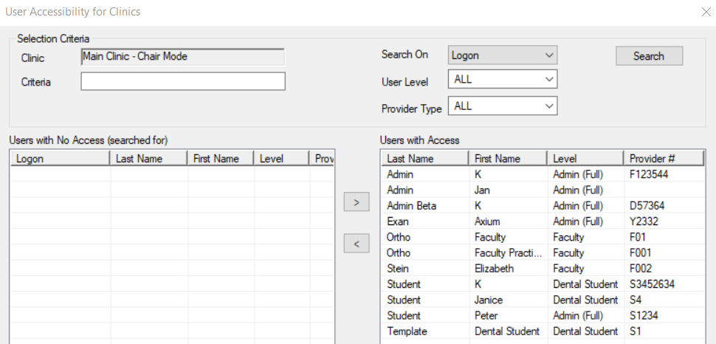Click the right arrow to grant access
The height and width of the screenshot is (344, 716).
357,202
